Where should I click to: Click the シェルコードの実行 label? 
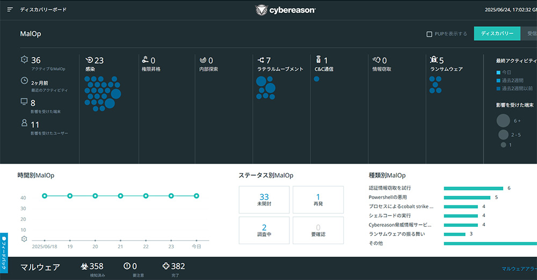[x=389, y=216]
